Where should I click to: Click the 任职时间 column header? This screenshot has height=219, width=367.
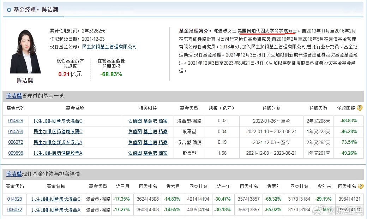point(271,108)
